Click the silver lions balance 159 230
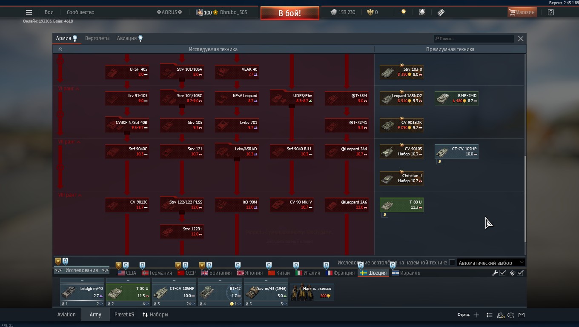 pos(343,12)
